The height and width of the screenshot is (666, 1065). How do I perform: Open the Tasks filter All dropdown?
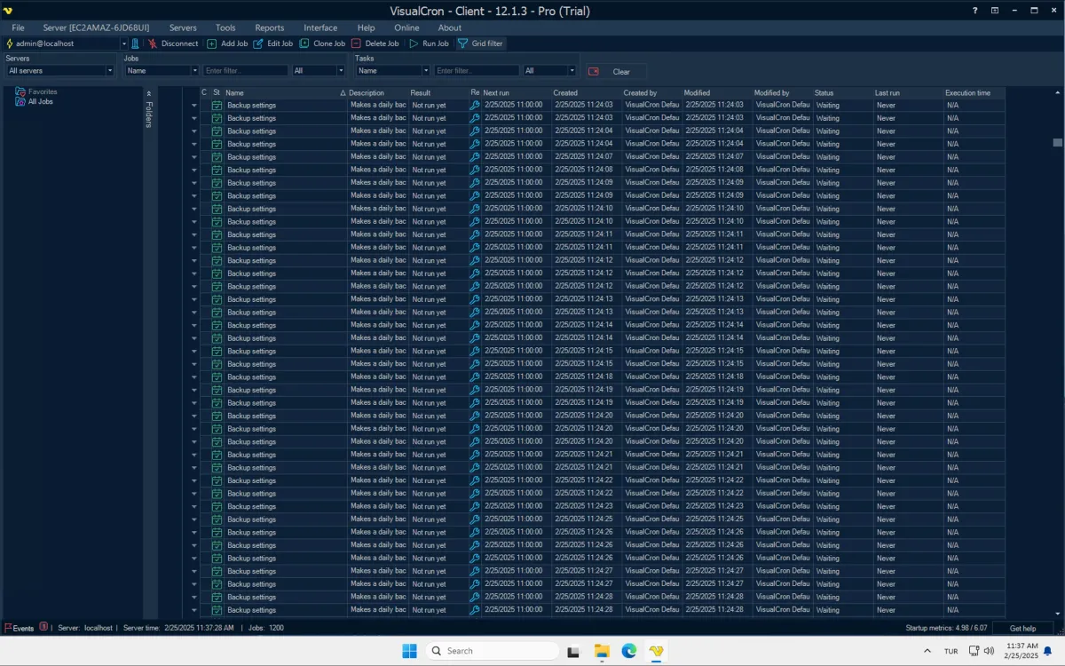click(x=572, y=71)
